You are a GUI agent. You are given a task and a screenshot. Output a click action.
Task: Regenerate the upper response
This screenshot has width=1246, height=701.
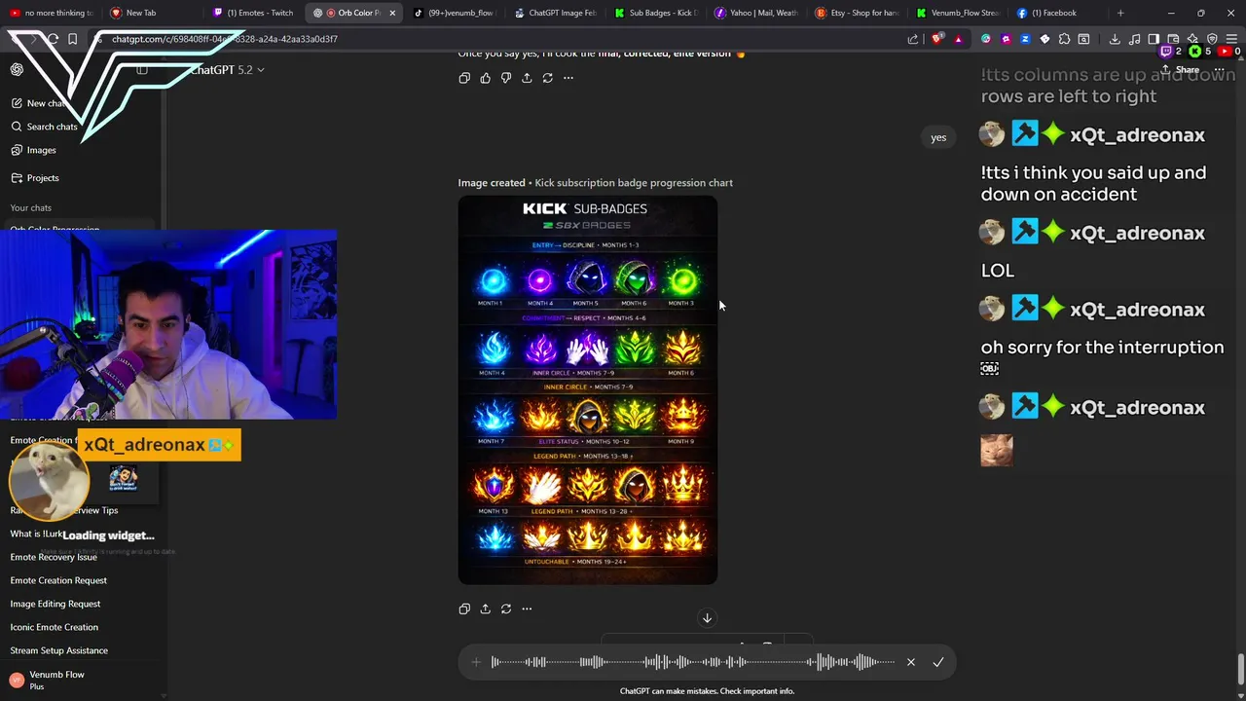coord(547,78)
